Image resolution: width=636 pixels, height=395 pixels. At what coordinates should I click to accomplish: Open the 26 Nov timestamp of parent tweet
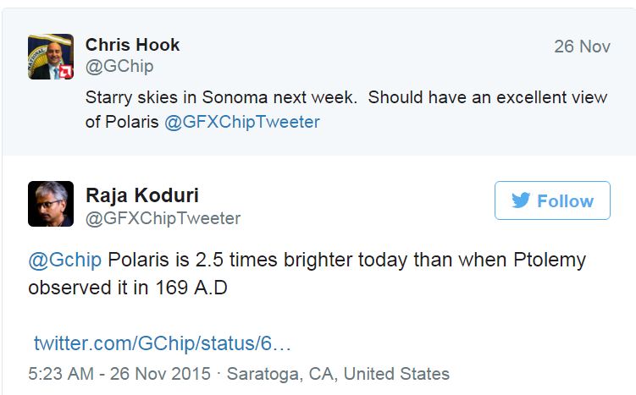pyautogui.click(x=582, y=47)
